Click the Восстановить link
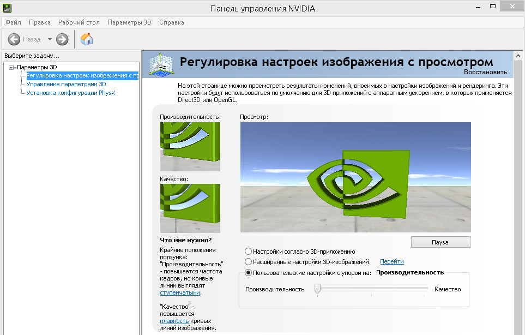The image size is (525, 335). [485, 72]
